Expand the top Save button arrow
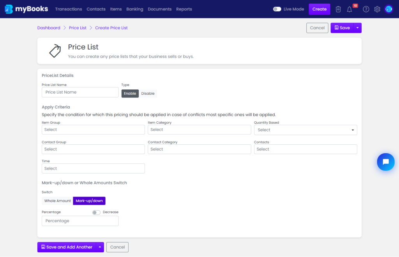 click(x=358, y=28)
